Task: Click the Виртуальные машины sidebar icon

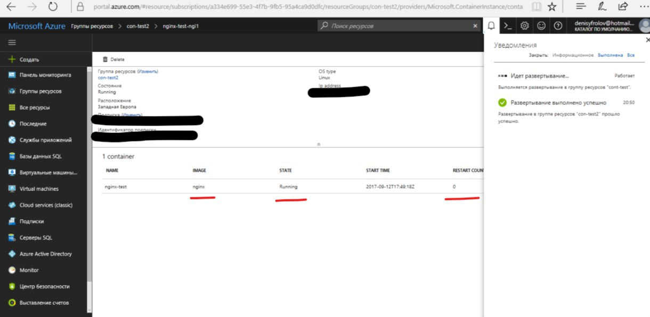Action: click(x=12, y=172)
